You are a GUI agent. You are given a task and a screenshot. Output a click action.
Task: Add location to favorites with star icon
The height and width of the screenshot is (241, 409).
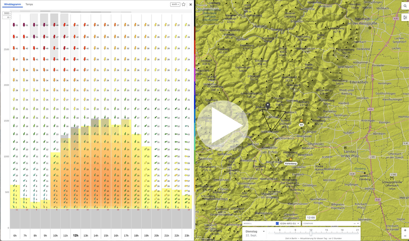pyautogui.click(x=184, y=4)
